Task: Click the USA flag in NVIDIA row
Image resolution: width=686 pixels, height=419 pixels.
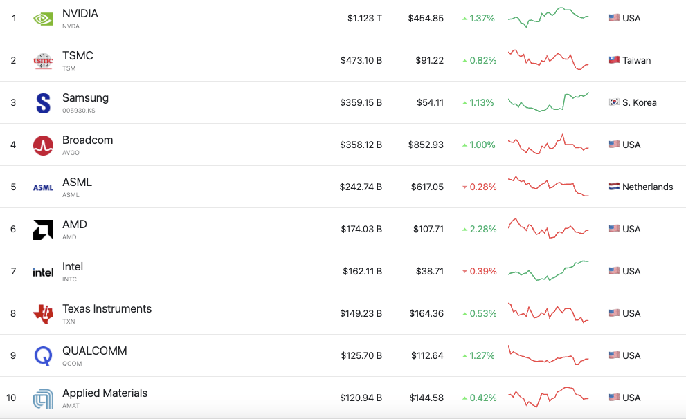Action: point(614,17)
